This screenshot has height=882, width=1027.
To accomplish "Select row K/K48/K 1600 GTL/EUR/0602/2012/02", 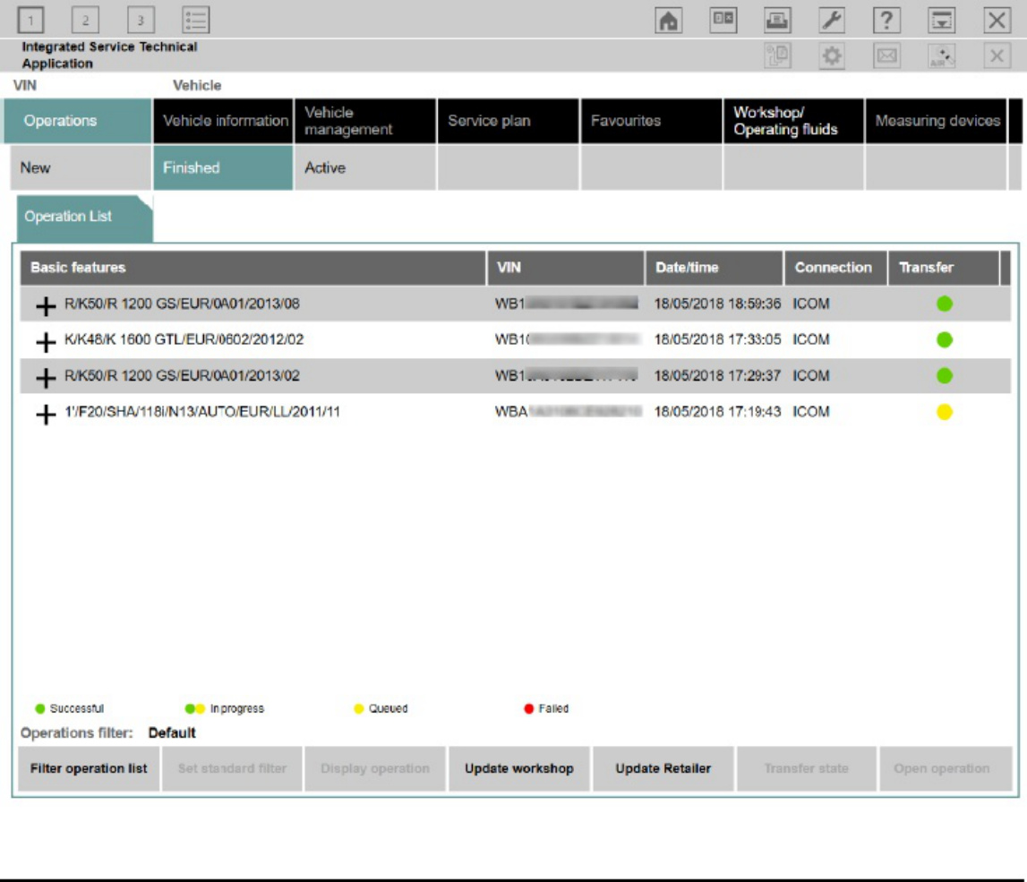I will (x=515, y=340).
